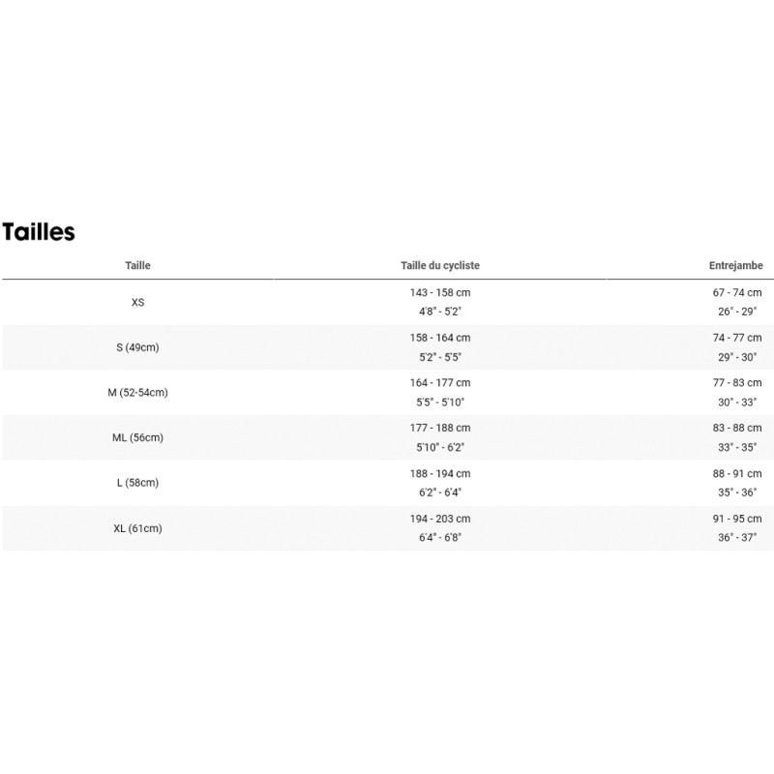The width and height of the screenshot is (774, 774).
Task: Click the Tailles heading
Action: coord(39,232)
